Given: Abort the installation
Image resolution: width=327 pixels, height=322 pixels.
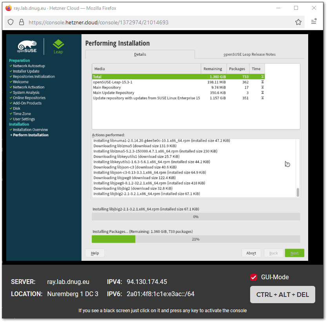Looking at the screenshot, I should tap(251, 253).
